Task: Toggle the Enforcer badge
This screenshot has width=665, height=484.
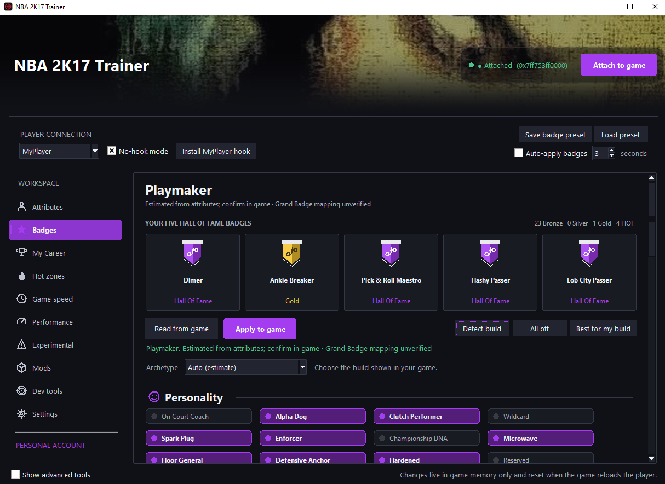Action: [313, 438]
